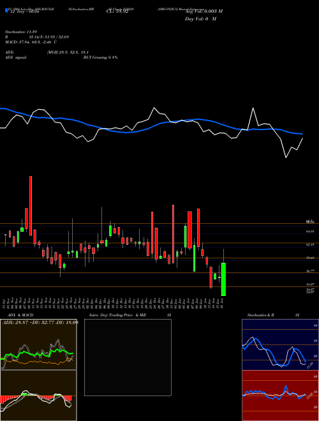319x421 pixels.
Task: Select the "BUY Growing @ 8%" signal text
Action: (x=100, y=57)
